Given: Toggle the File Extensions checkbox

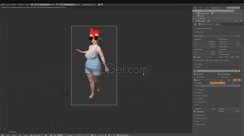Looking at the screenshot, I should (219, 74).
